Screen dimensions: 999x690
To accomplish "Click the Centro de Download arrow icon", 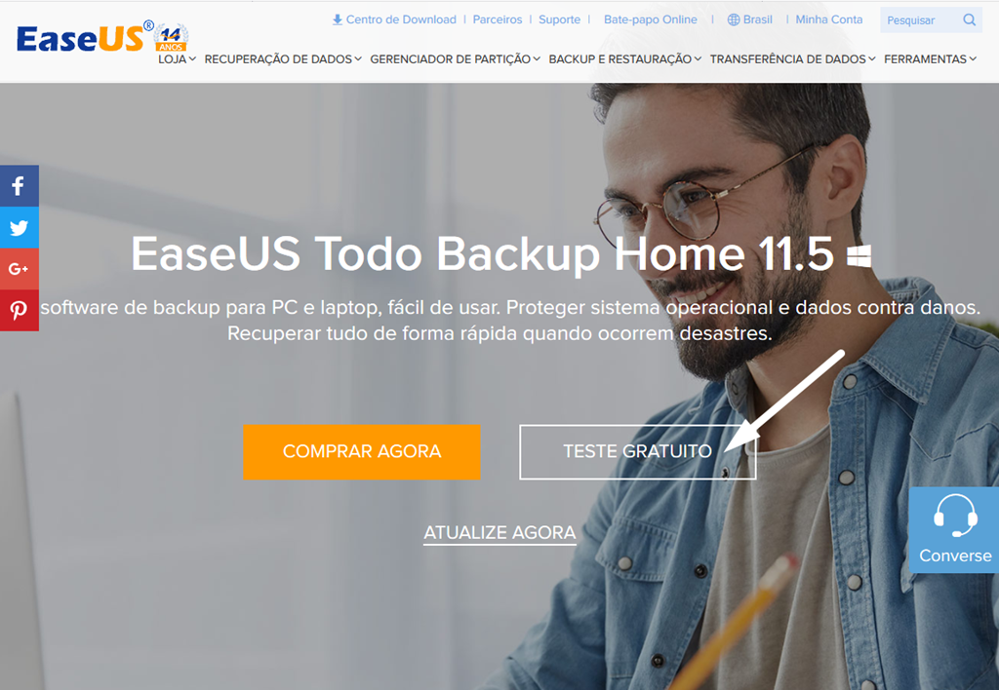I will (x=337, y=19).
